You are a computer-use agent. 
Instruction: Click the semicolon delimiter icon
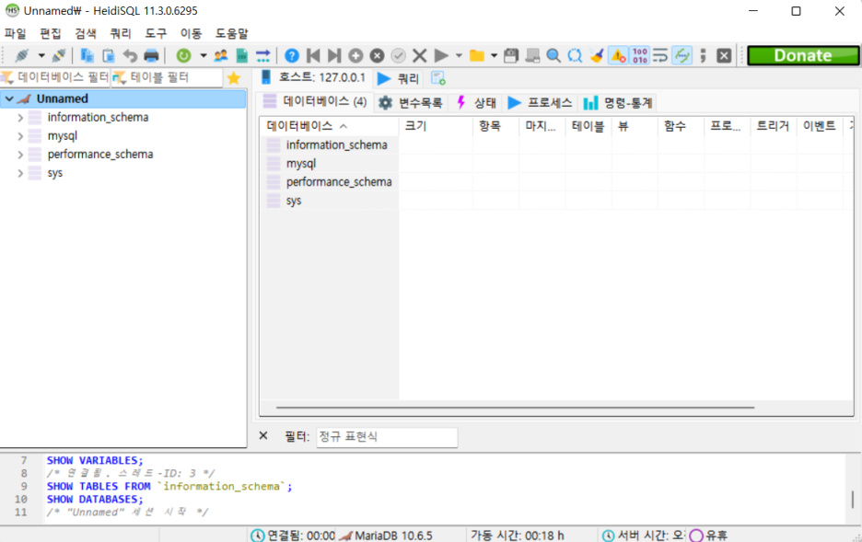(703, 55)
